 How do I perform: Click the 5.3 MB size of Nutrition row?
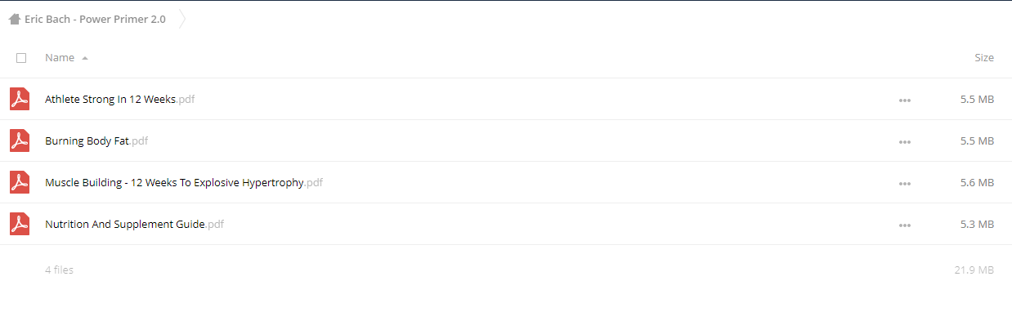click(x=977, y=225)
